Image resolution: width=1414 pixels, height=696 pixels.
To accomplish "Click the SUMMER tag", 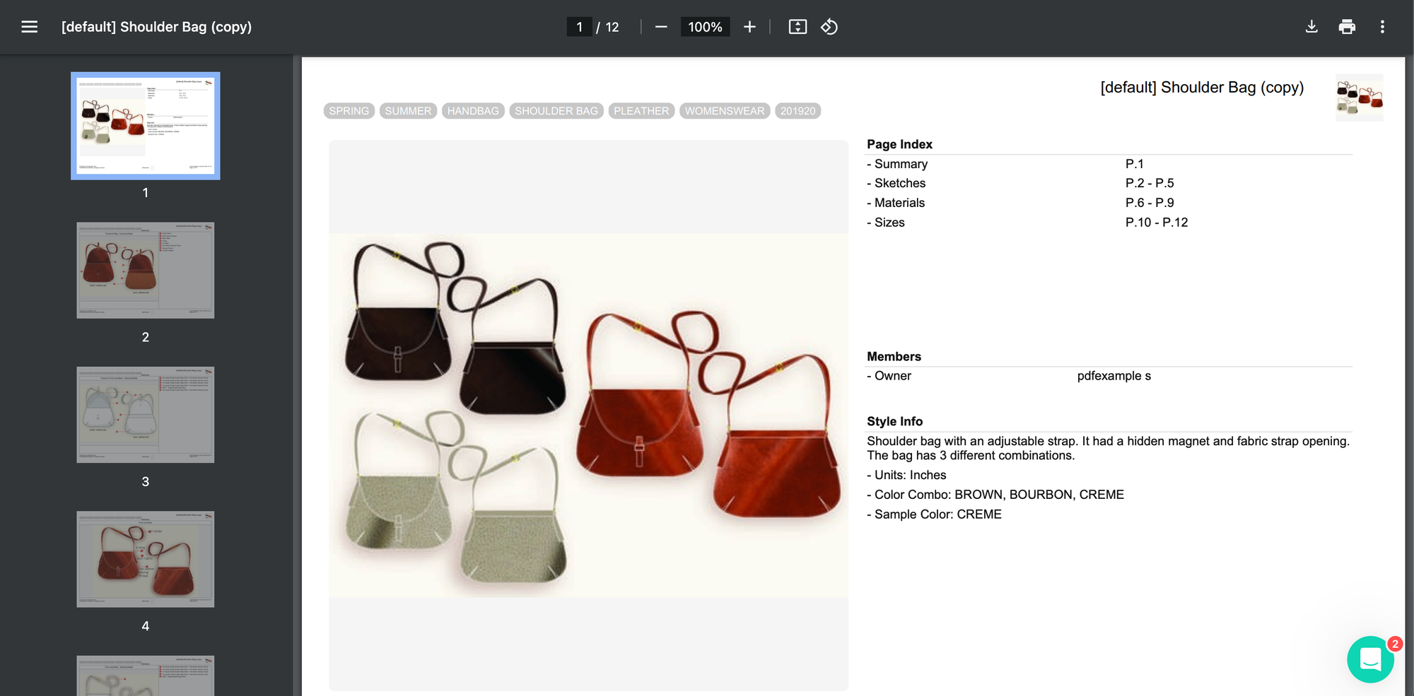I will (408, 111).
